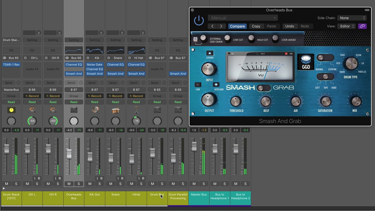Click the -24 peak level on HiHat
375x211 pixels.
142,130
